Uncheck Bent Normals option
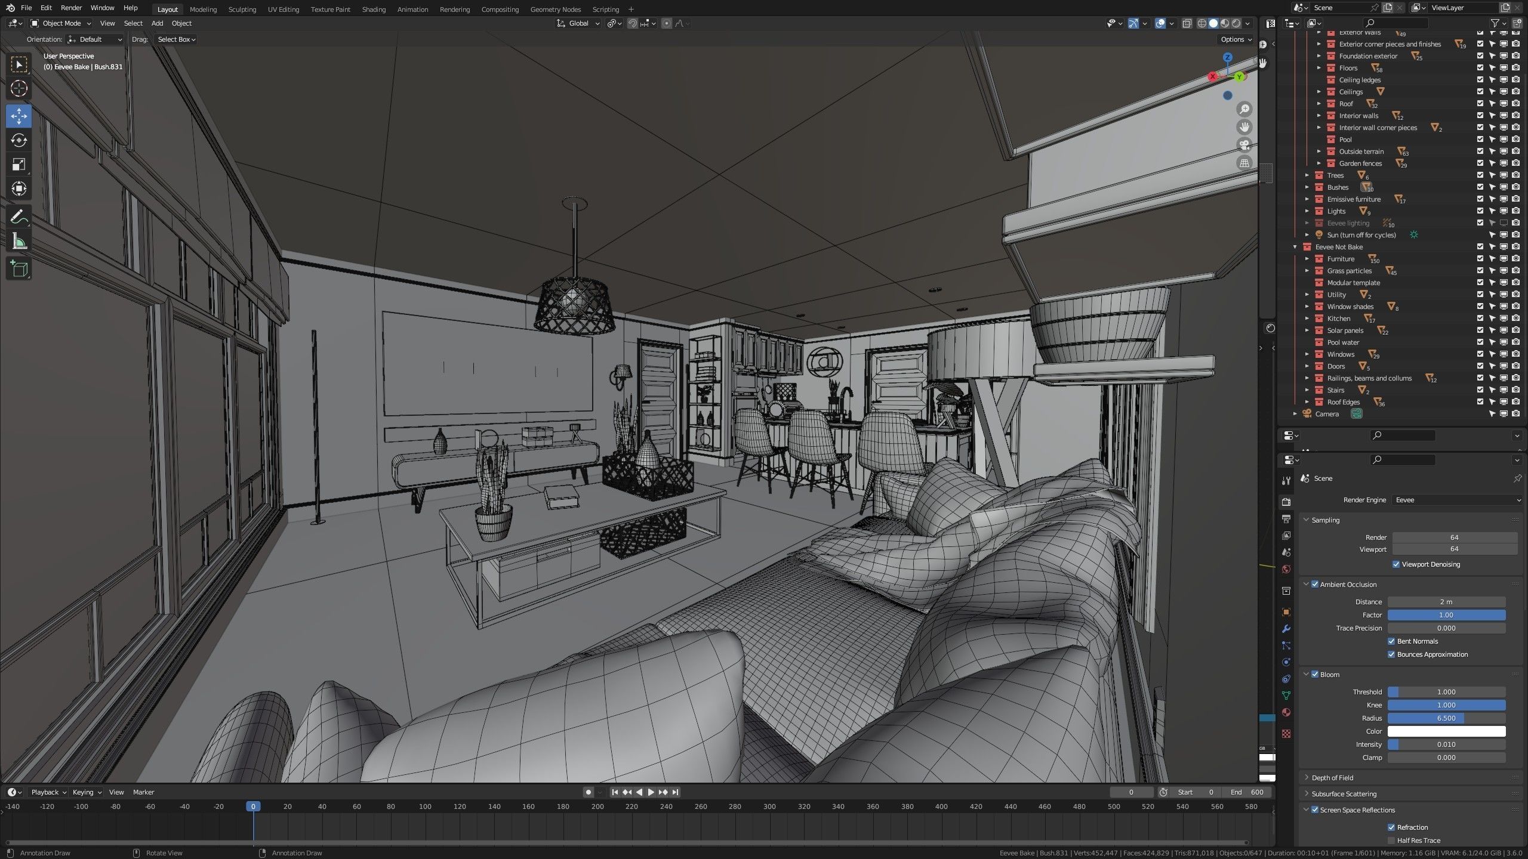1528x859 pixels. pyautogui.click(x=1391, y=641)
